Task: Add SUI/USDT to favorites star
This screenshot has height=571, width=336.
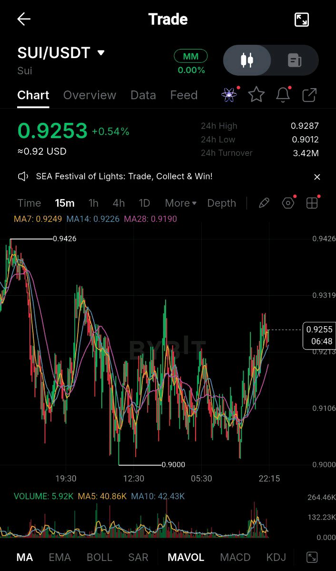Action: coord(256,95)
